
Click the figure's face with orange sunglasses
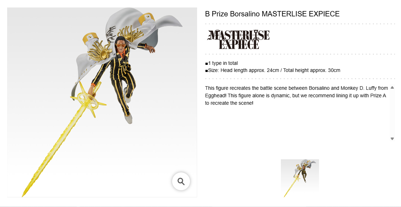tap(120, 46)
